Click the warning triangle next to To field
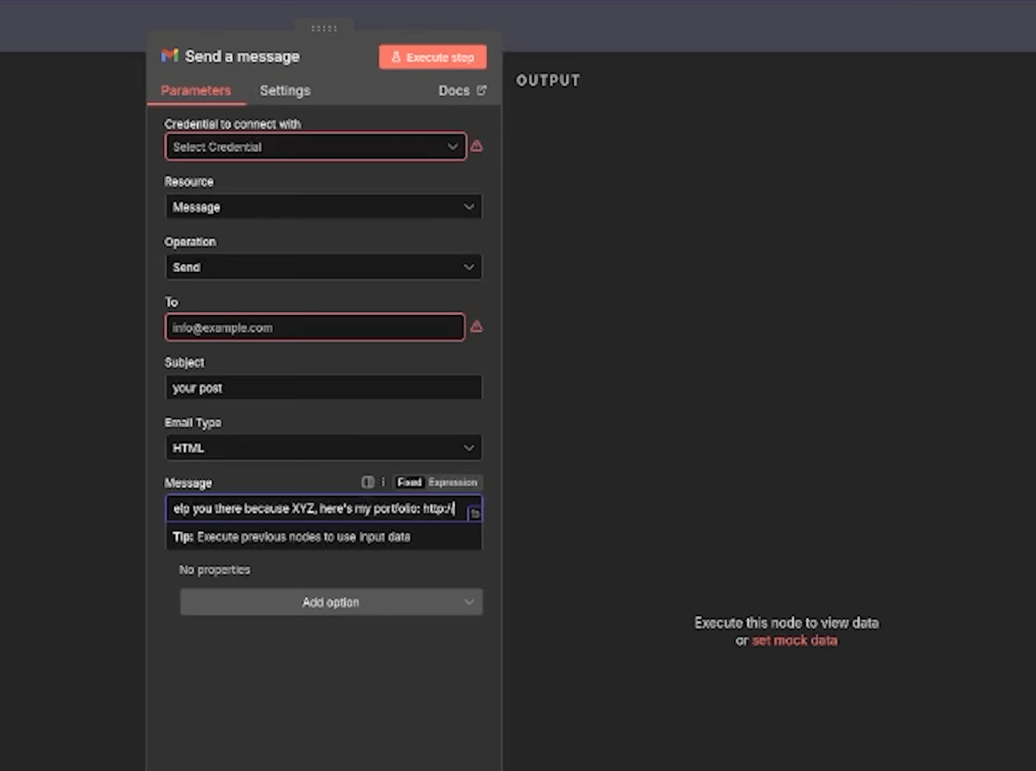 (477, 327)
